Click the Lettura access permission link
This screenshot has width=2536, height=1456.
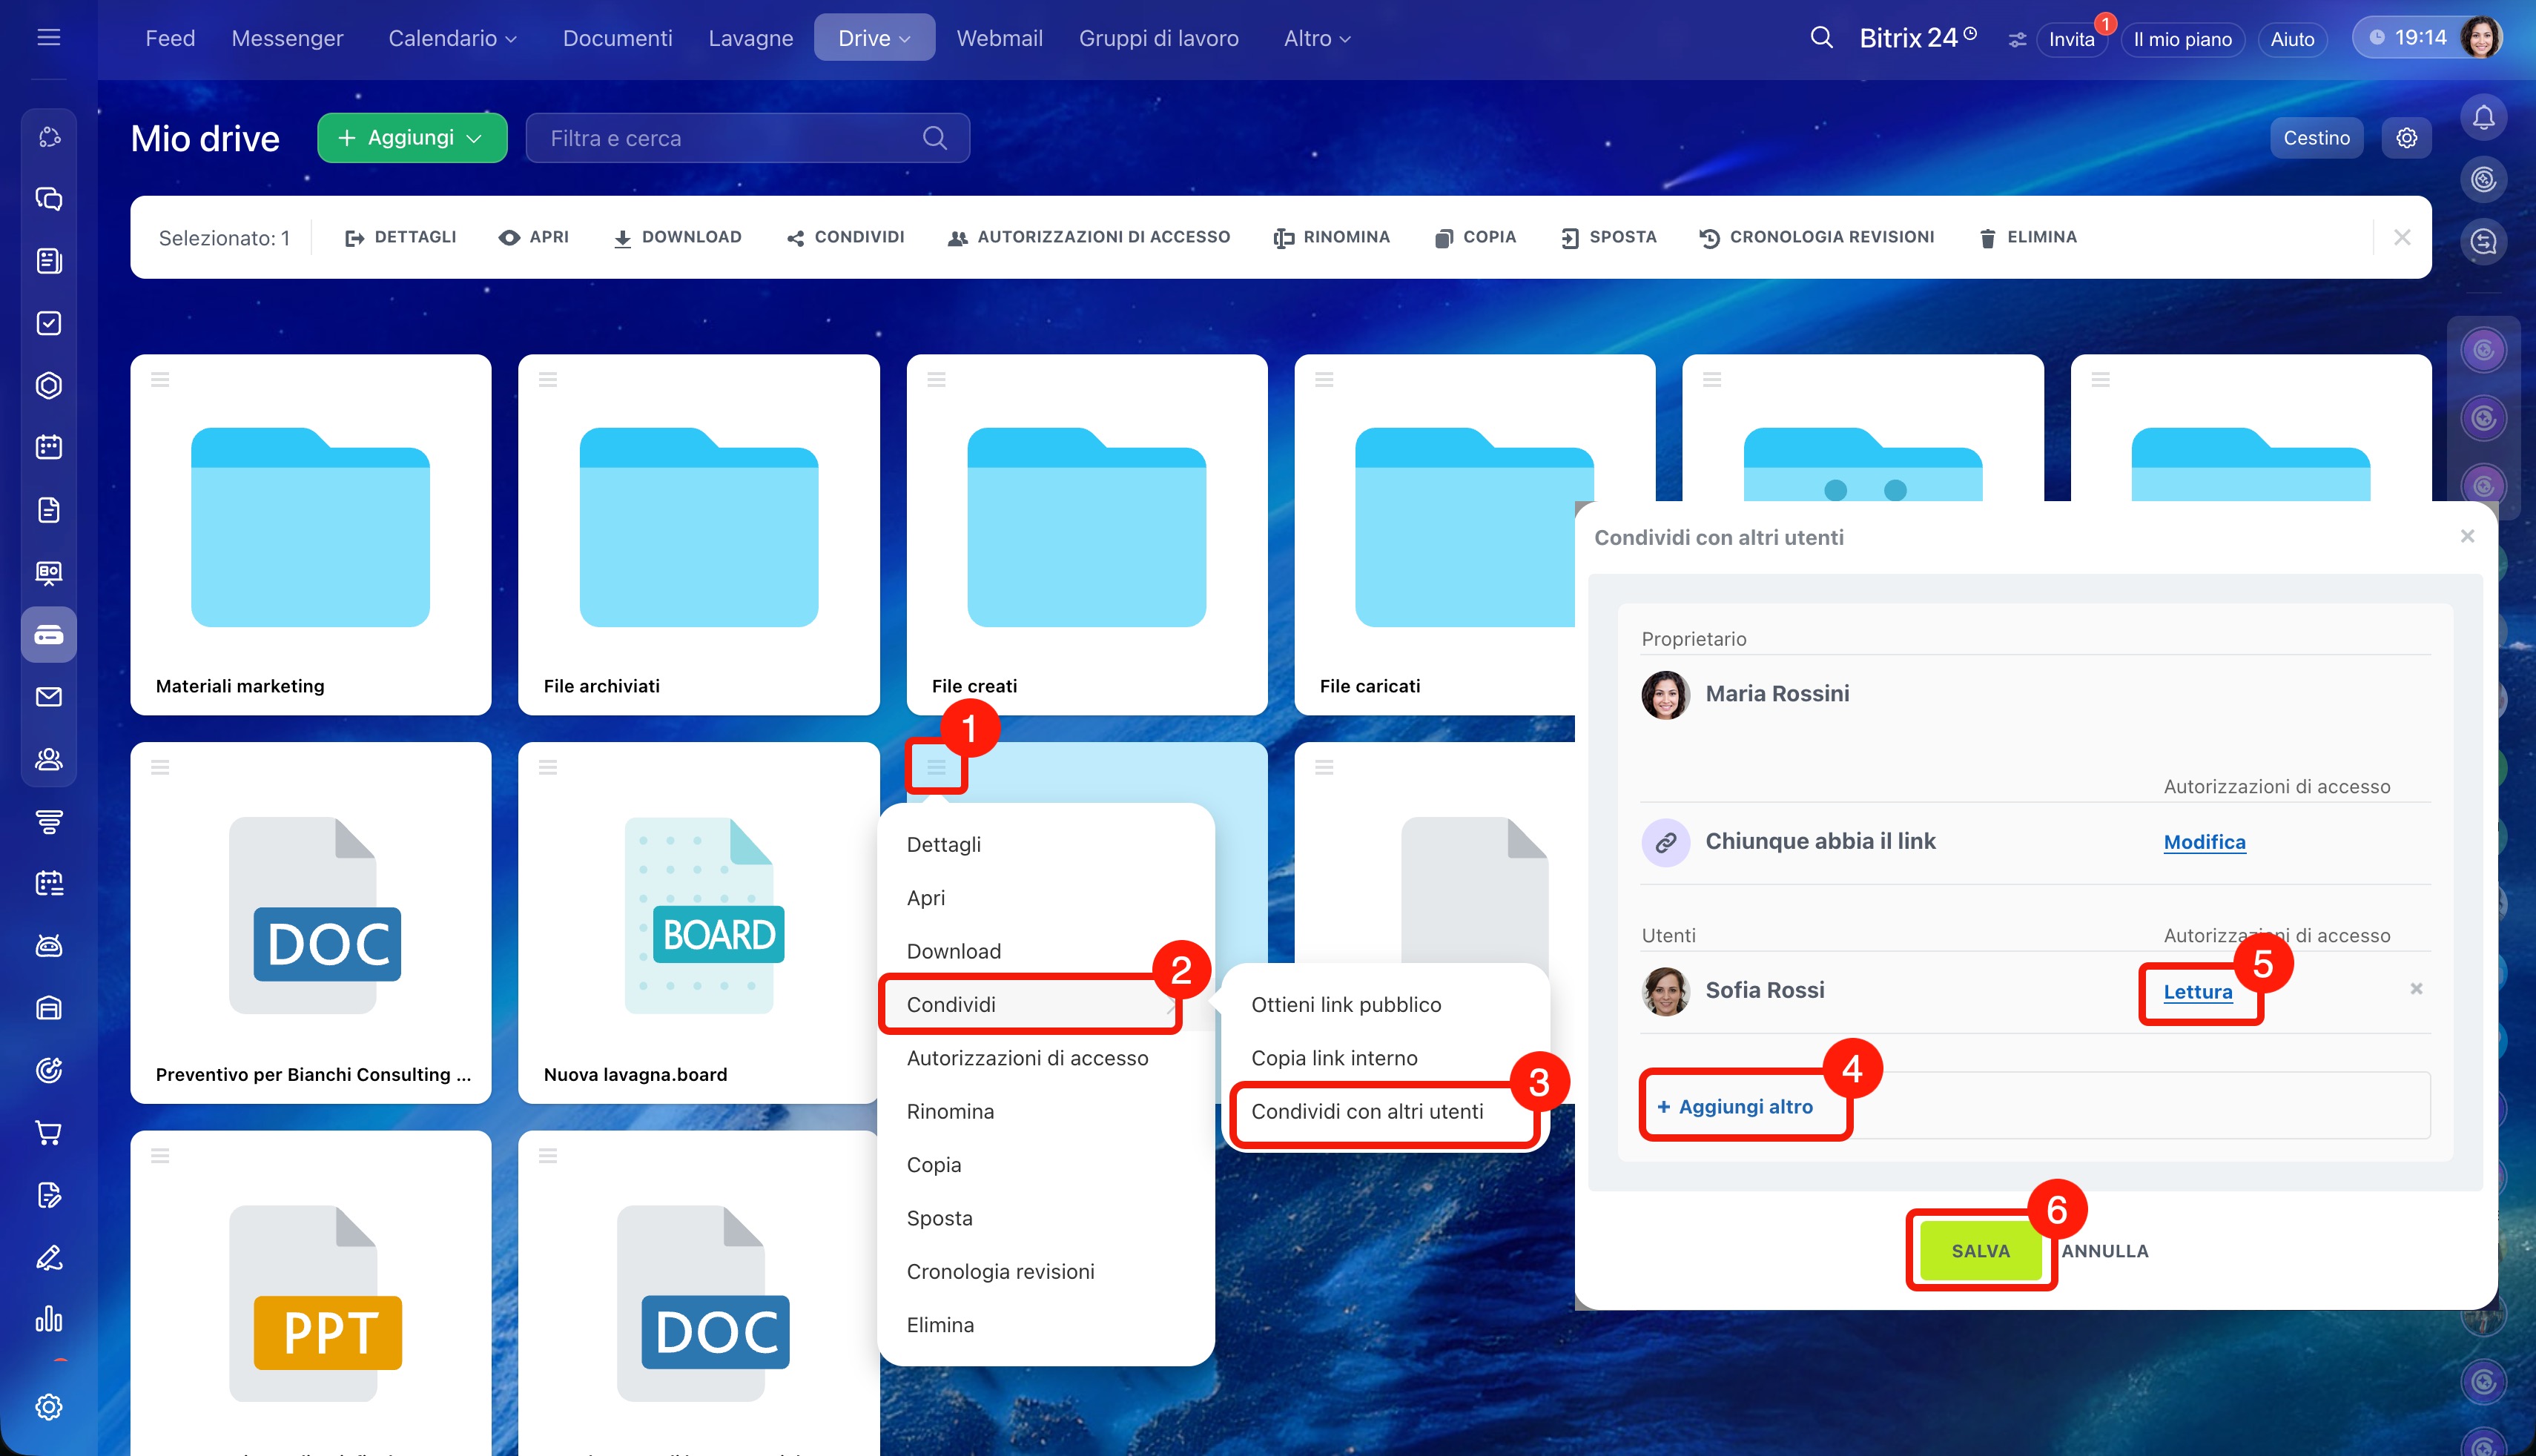tap(2197, 992)
